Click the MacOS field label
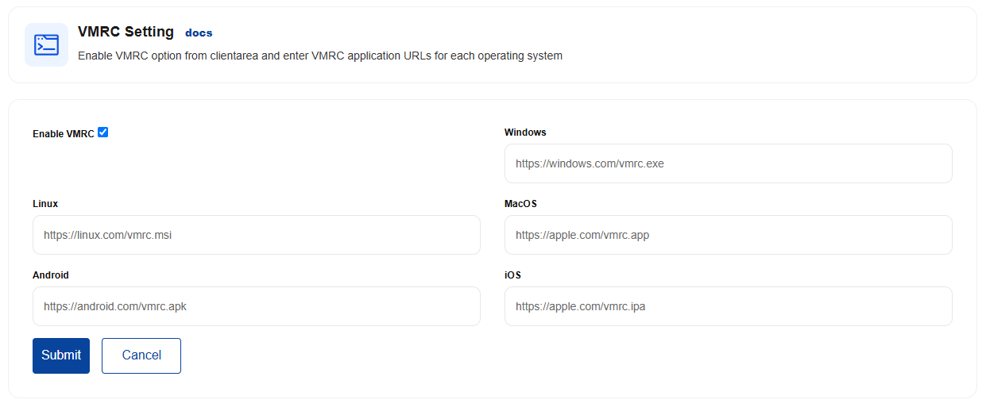Screen dimensions: 986x411 click(x=520, y=204)
